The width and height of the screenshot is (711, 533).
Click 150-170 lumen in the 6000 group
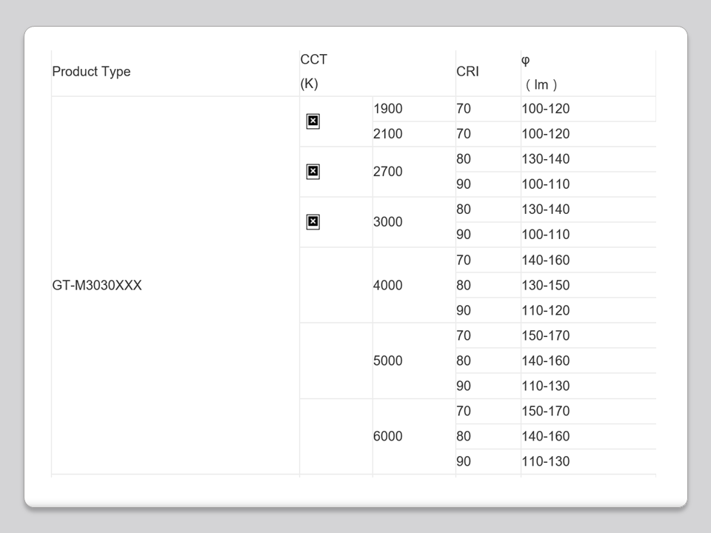pyautogui.click(x=546, y=412)
